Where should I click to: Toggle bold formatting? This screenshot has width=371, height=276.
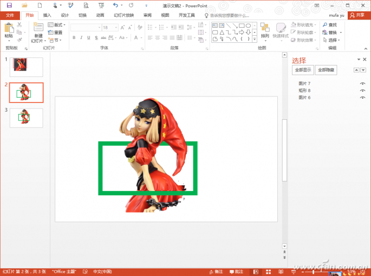[x=74, y=37]
